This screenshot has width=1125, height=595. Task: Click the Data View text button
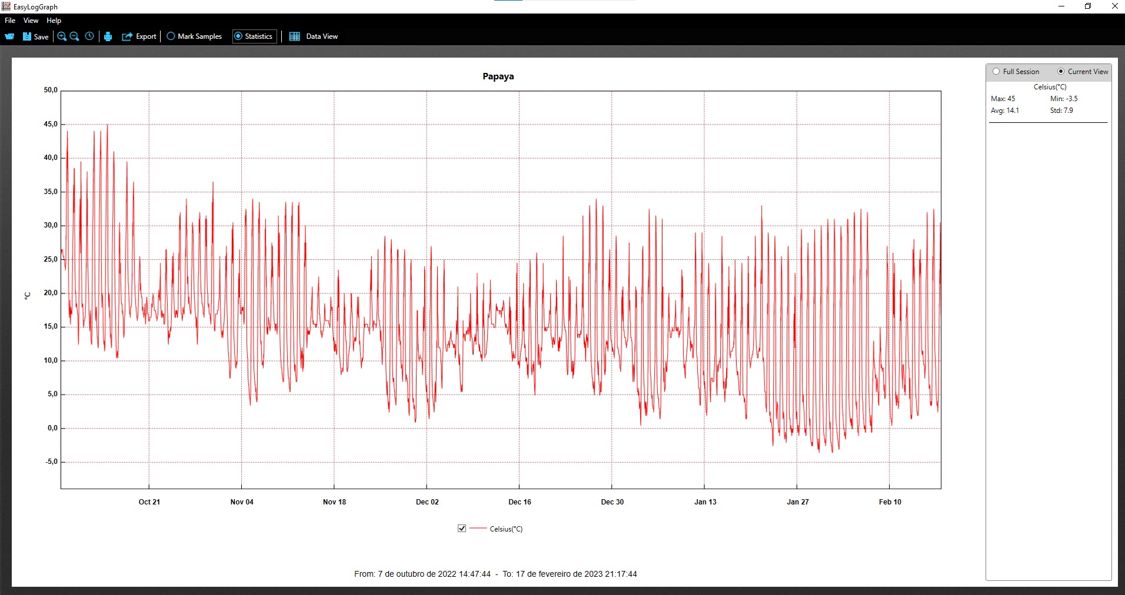[322, 36]
